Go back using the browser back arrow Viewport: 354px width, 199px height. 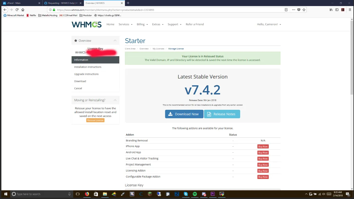pyautogui.click(x=5, y=10)
